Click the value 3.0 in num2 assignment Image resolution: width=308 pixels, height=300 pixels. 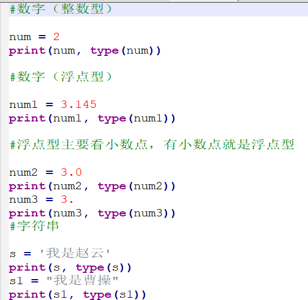pyautogui.click(x=71, y=172)
